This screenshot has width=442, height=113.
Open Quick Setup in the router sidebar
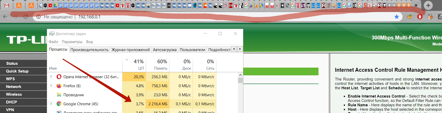(23, 71)
